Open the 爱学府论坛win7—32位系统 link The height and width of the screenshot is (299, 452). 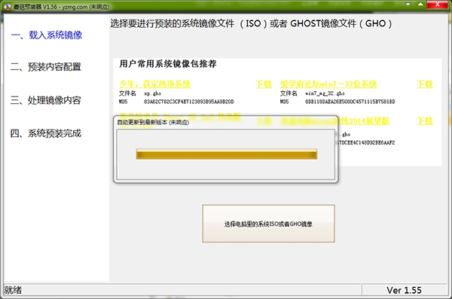click(328, 84)
